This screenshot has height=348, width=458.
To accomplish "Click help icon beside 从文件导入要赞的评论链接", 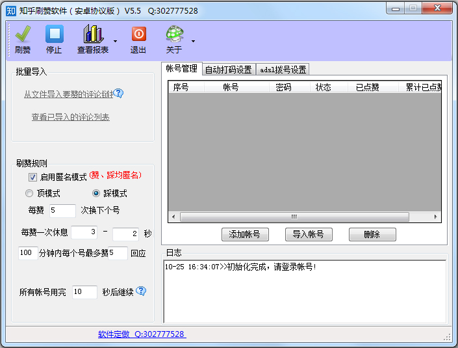I will pyautogui.click(x=118, y=94).
